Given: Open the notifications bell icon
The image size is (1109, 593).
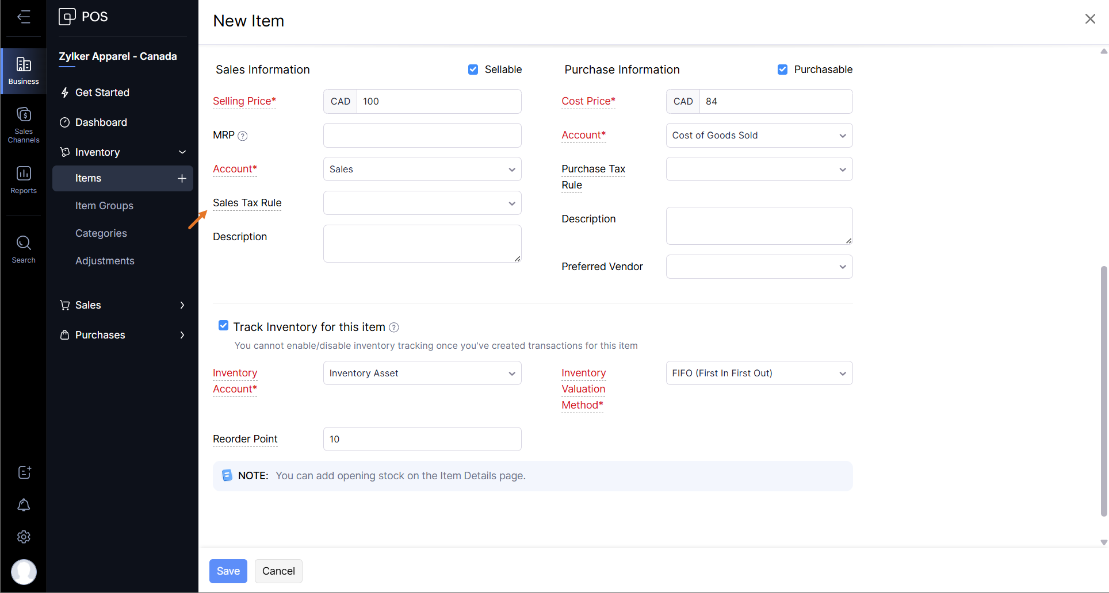Looking at the screenshot, I should click(24, 505).
